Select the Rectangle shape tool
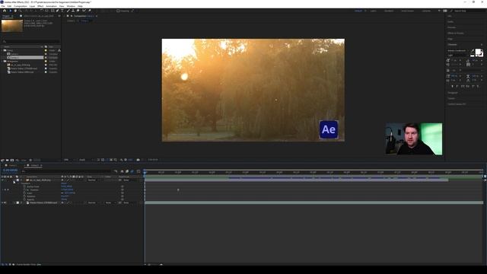The height and width of the screenshot is (274, 487). [53, 11]
